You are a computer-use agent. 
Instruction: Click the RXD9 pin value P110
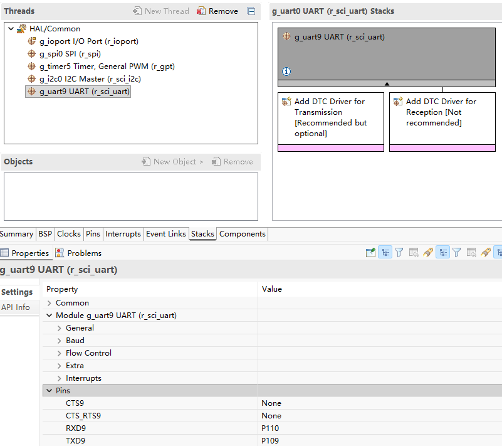point(270,428)
